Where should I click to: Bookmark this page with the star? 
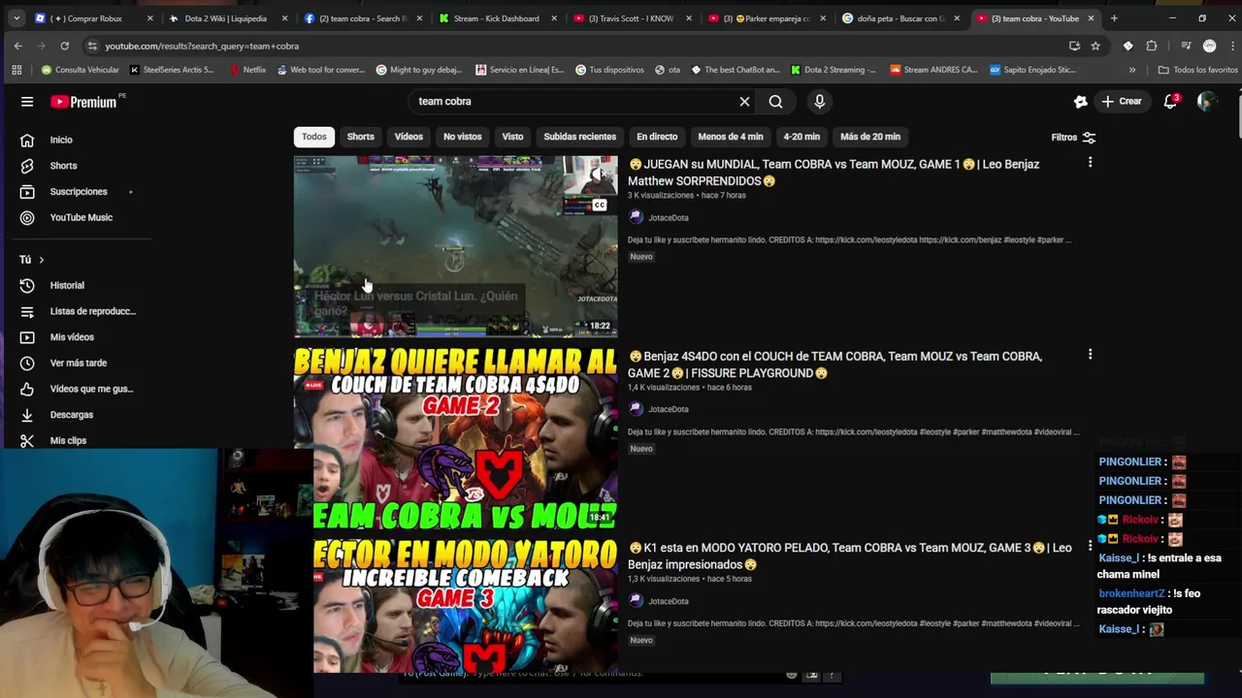coord(1095,46)
